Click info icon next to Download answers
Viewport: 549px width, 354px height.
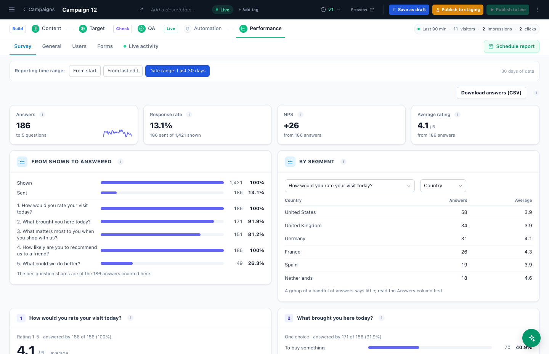536,93
